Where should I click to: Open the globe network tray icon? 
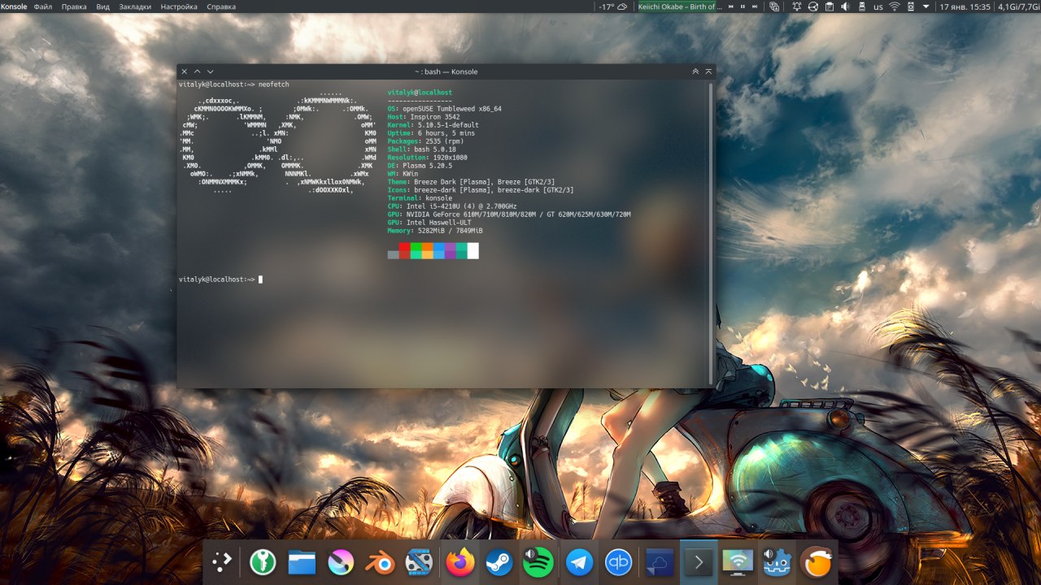[813, 6]
